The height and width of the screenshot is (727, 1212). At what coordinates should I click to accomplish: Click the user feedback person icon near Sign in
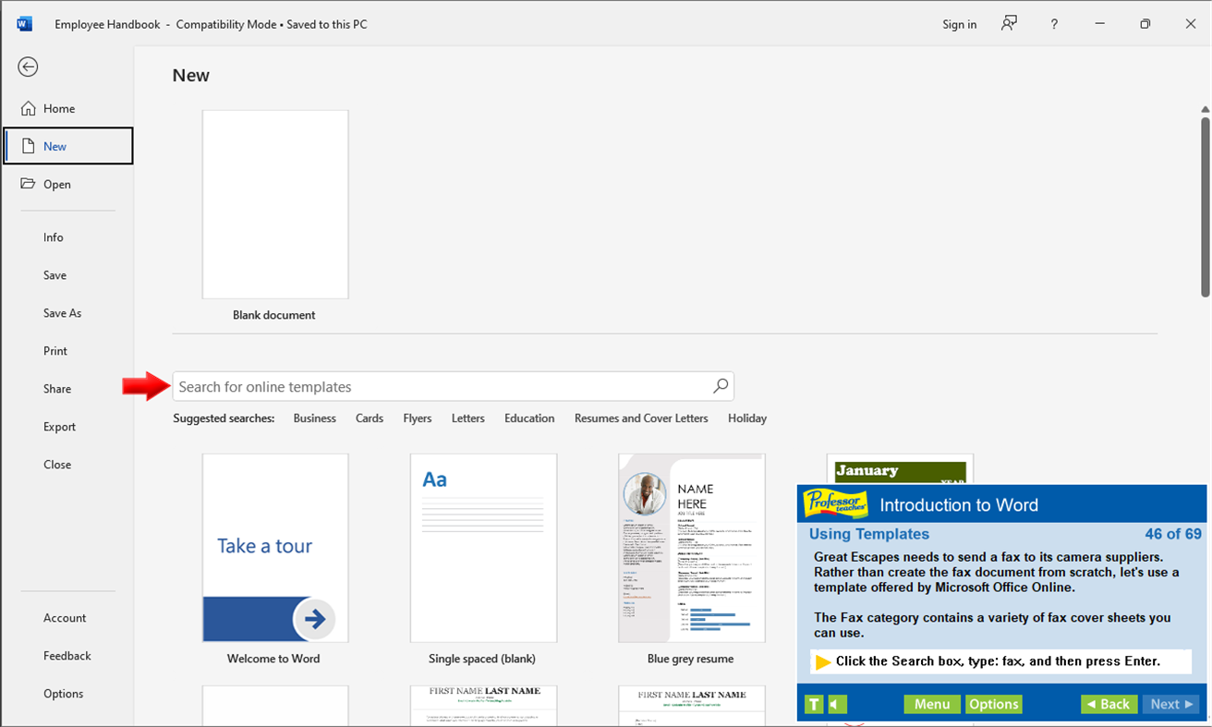click(x=1009, y=24)
